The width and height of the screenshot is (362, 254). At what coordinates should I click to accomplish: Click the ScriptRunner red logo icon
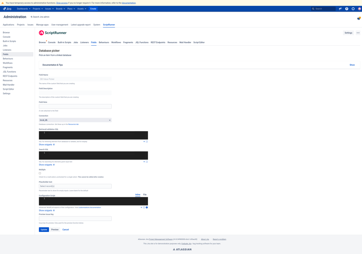(x=41, y=33)
